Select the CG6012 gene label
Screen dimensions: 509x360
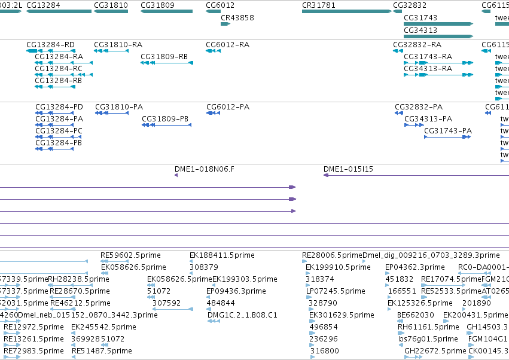coord(220,5)
